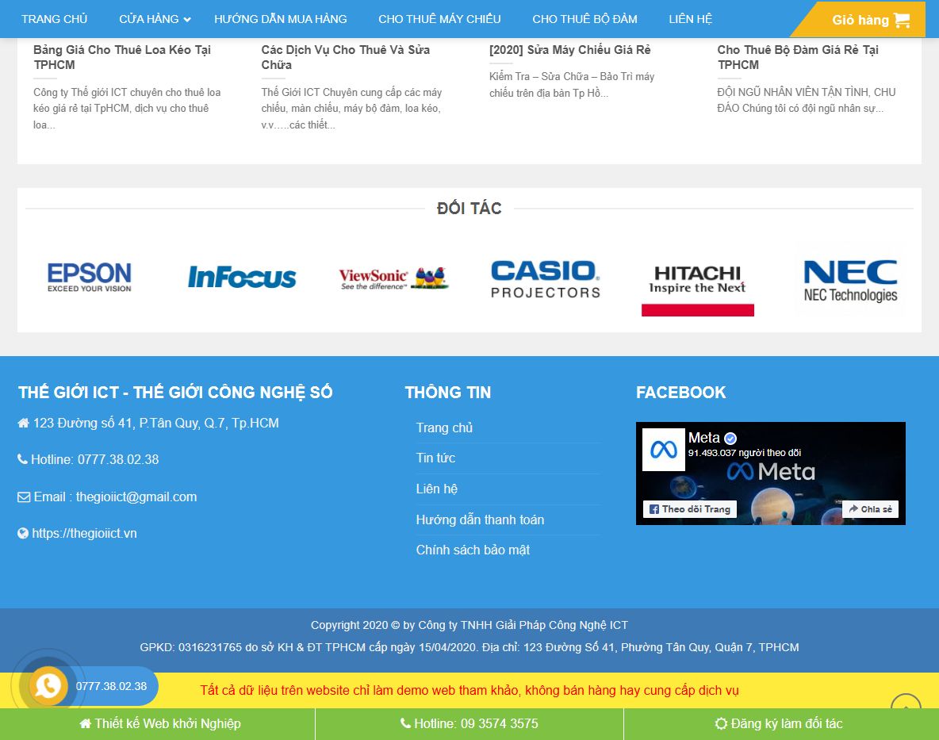Click '91.493.037 người theo dõi' follower count
939x740 pixels.
point(745,453)
